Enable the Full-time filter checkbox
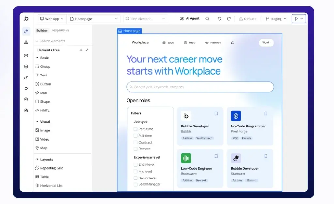 tap(135, 136)
